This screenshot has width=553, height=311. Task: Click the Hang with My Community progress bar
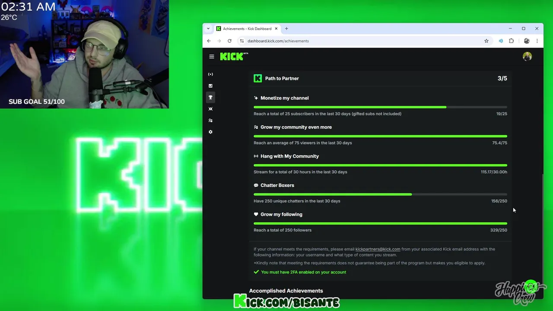tap(380, 165)
